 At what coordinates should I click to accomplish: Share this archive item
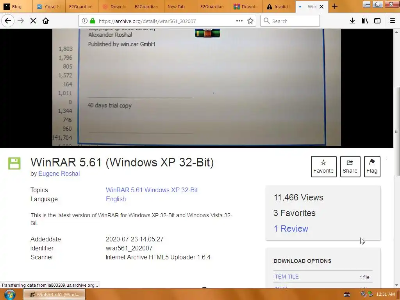[350, 166]
